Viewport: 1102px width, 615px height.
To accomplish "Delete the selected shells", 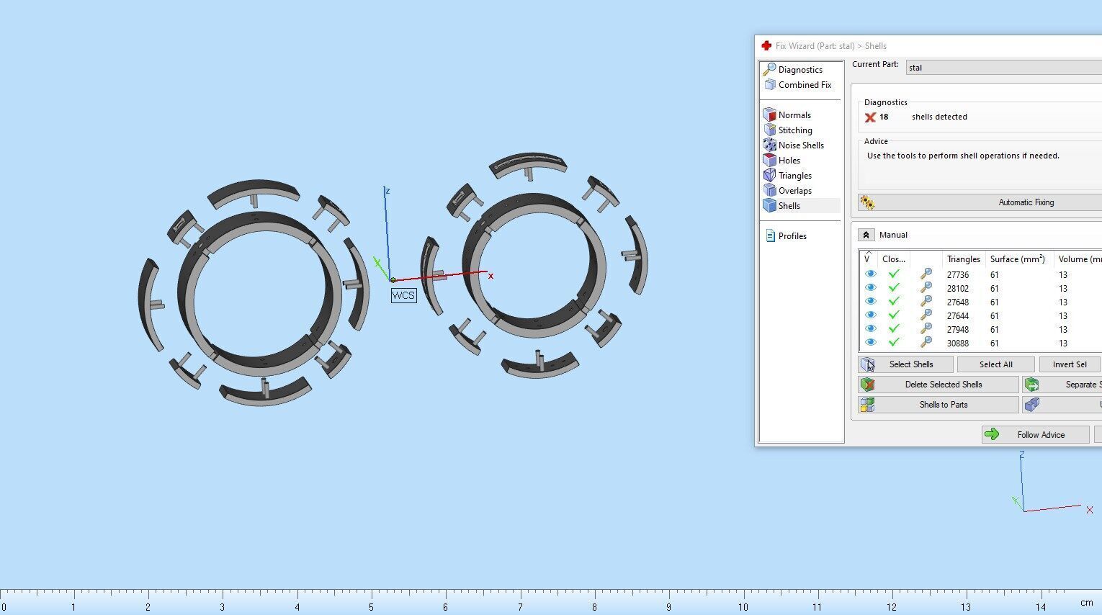I will pos(939,385).
